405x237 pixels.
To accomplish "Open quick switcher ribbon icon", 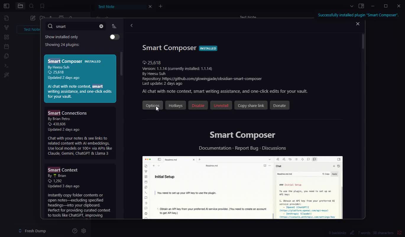I will point(7,18).
